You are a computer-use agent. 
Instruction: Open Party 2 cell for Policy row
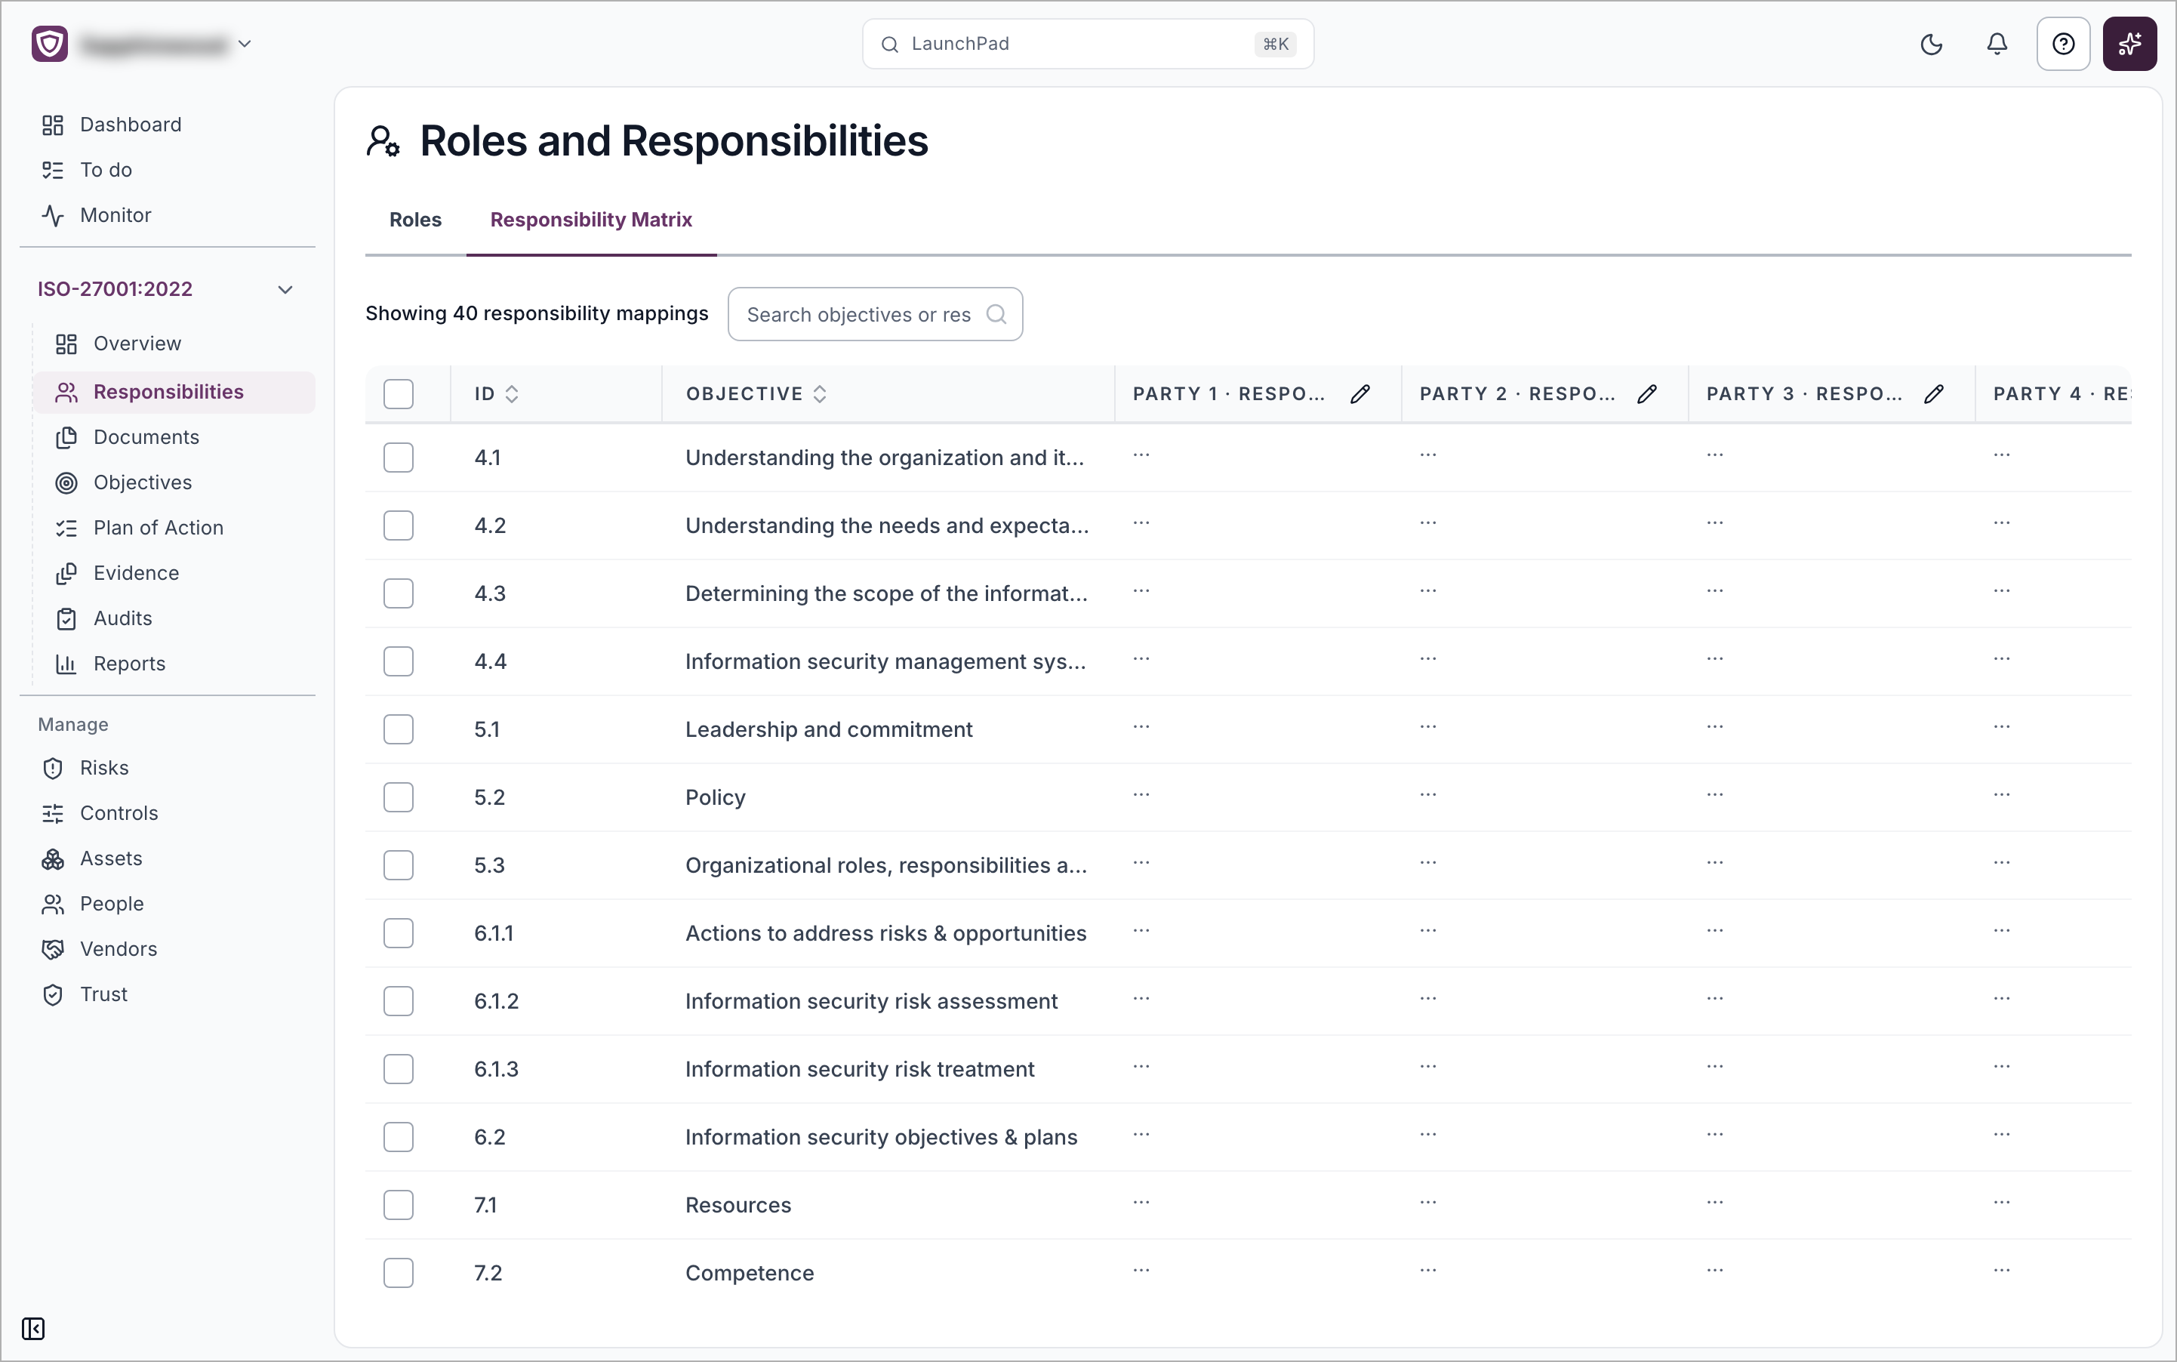click(1427, 794)
